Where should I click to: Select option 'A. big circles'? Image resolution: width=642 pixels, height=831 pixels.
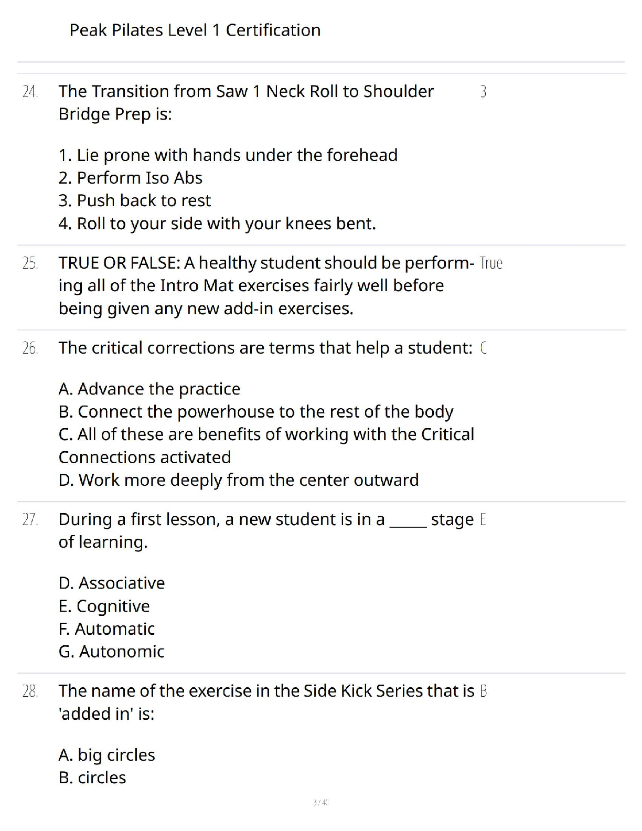tap(106, 755)
